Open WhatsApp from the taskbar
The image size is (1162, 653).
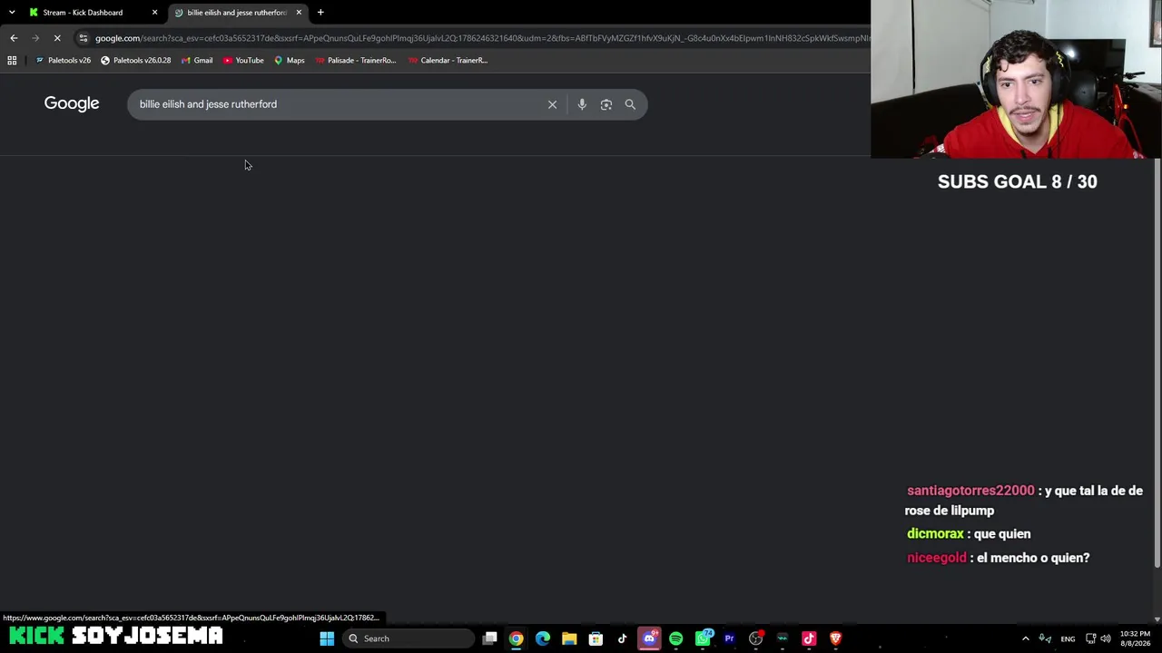click(703, 638)
